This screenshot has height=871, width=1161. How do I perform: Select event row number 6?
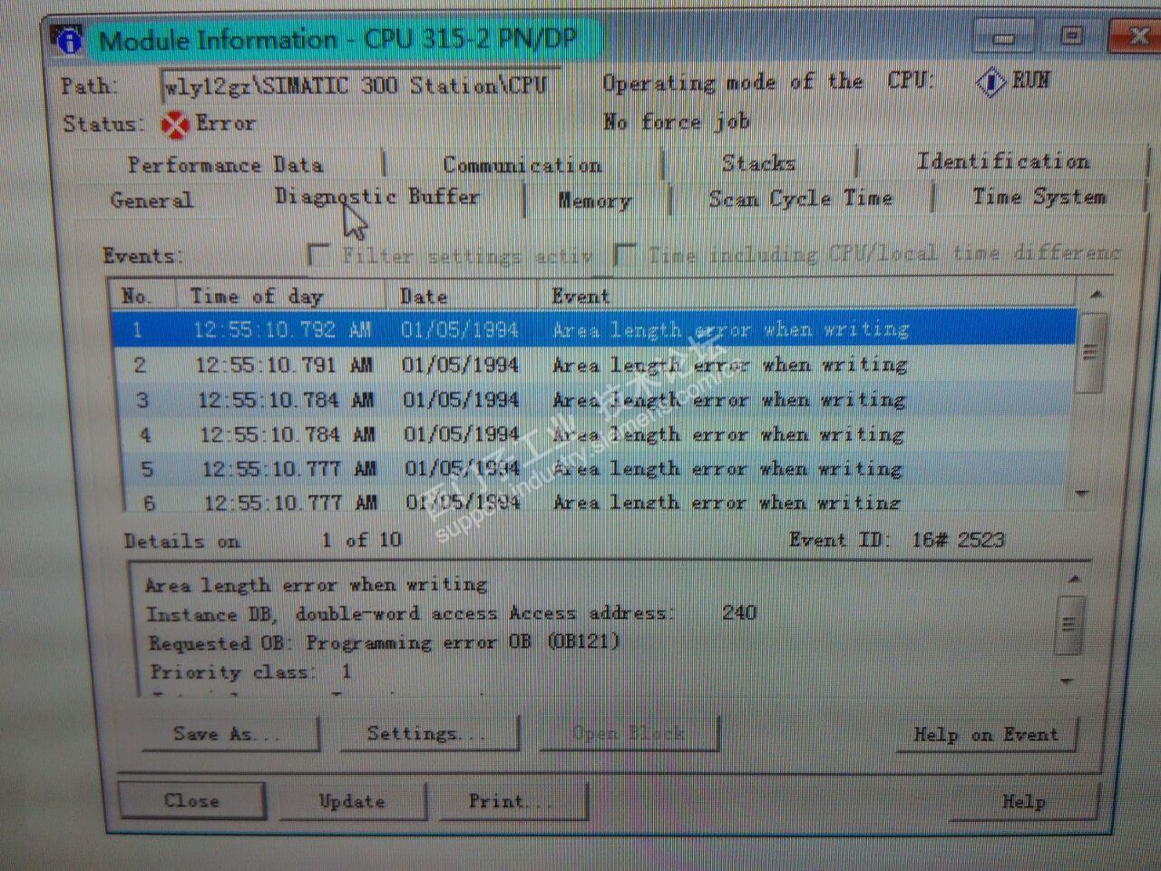[x=594, y=502]
